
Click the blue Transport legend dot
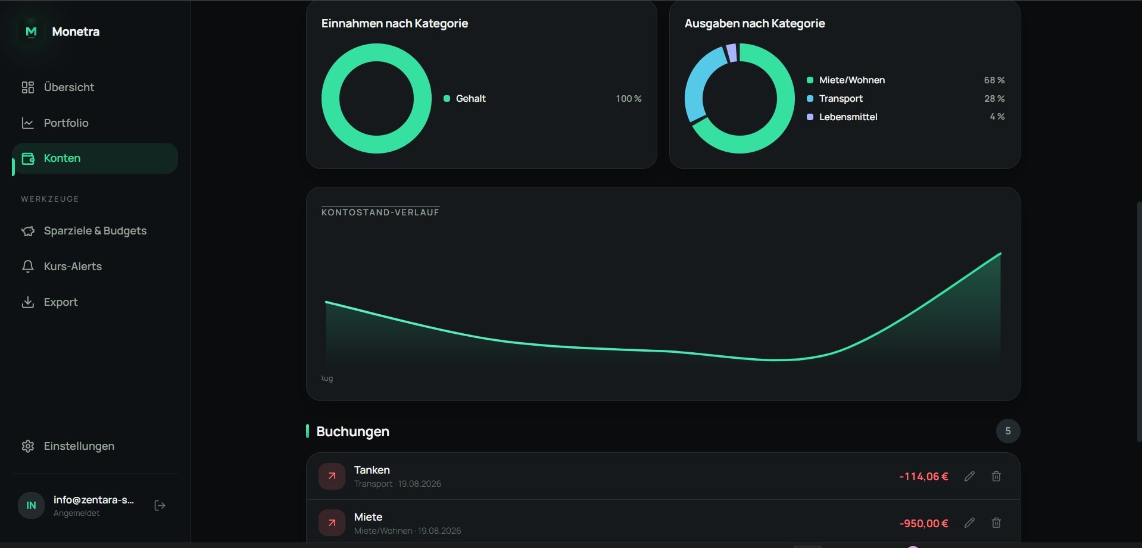click(810, 99)
